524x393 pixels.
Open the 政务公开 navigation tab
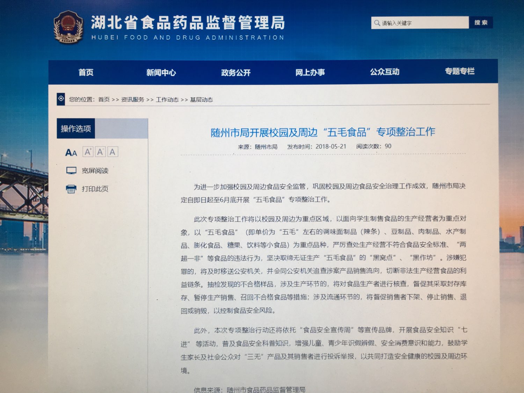[236, 73]
